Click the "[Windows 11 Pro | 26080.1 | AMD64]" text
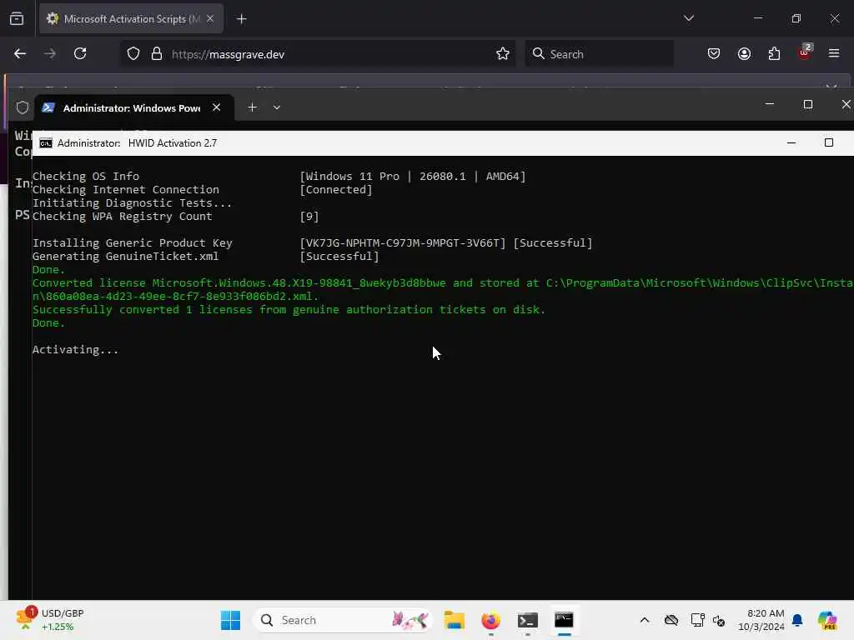Viewport: 854px width, 640px height. pyautogui.click(x=413, y=177)
